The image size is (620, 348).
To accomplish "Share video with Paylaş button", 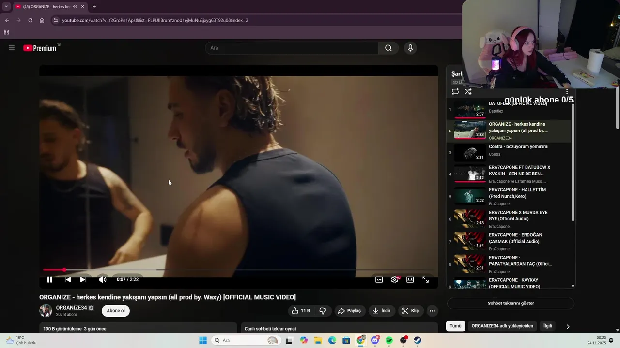I will coord(349,311).
